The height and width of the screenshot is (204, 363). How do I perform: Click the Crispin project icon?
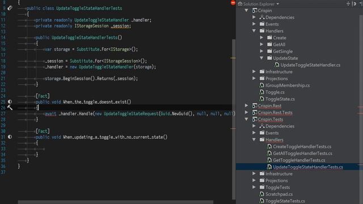point(255,10)
